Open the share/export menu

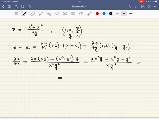click(29, 7)
